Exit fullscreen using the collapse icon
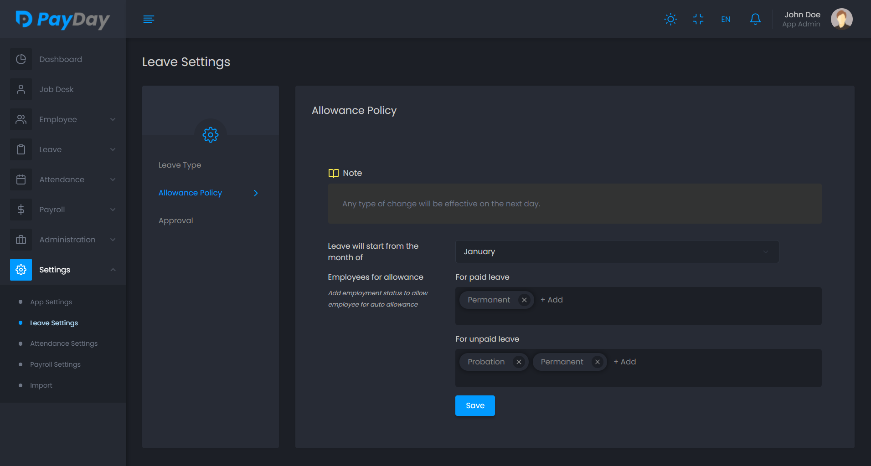Viewport: 871px width, 466px height. [x=698, y=19]
